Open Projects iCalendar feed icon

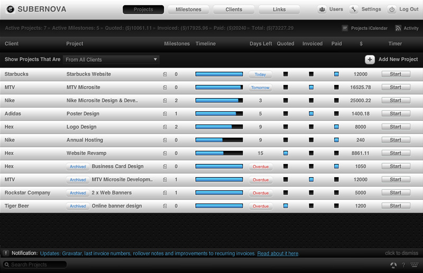pyautogui.click(x=345, y=28)
